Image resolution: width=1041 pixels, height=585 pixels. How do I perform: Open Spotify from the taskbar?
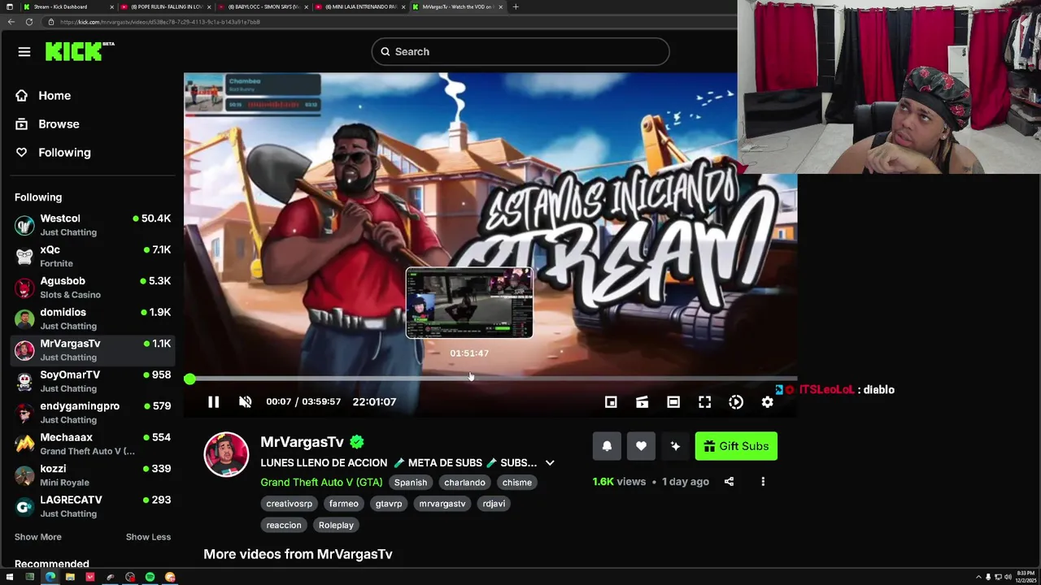coord(150,577)
